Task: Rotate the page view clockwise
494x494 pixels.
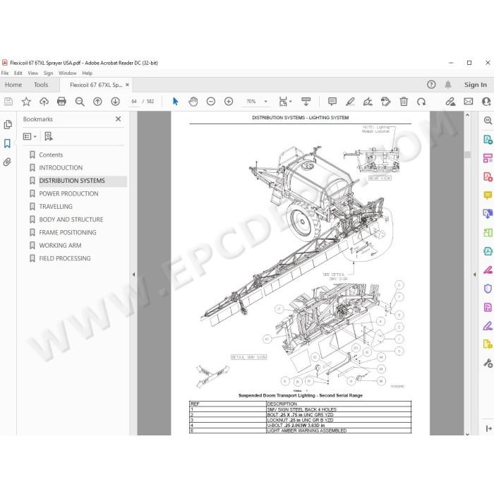Action: pos(421,102)
